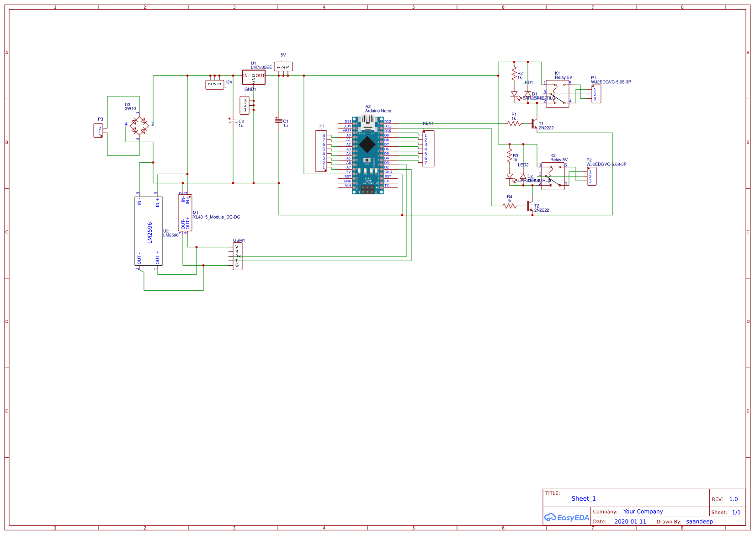Click the 'Your Company' company field

(x=643, y=512)
